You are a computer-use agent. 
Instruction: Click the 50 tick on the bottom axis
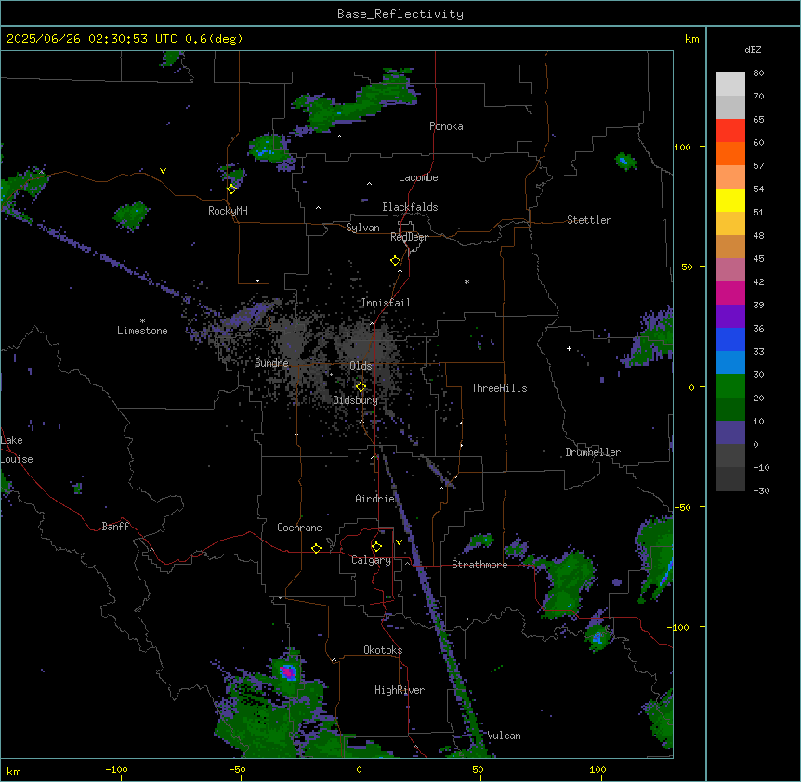coord(478,769)
